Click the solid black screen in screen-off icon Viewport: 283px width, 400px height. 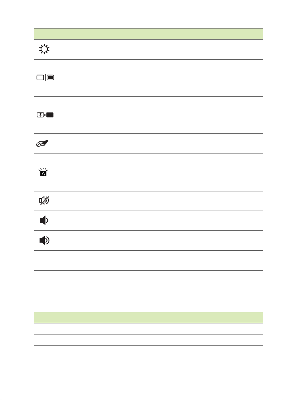(x=50, y=115)
